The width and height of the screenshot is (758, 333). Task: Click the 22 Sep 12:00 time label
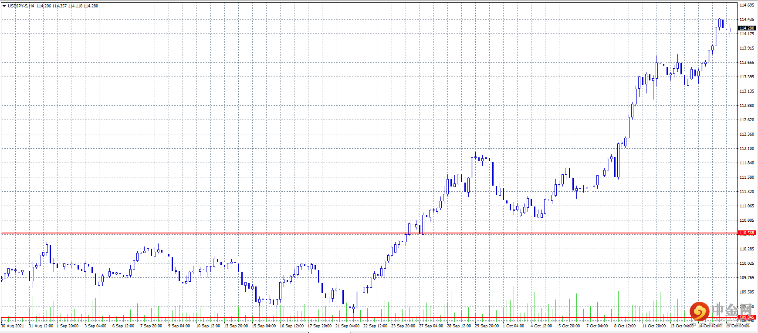coord(376,326)
